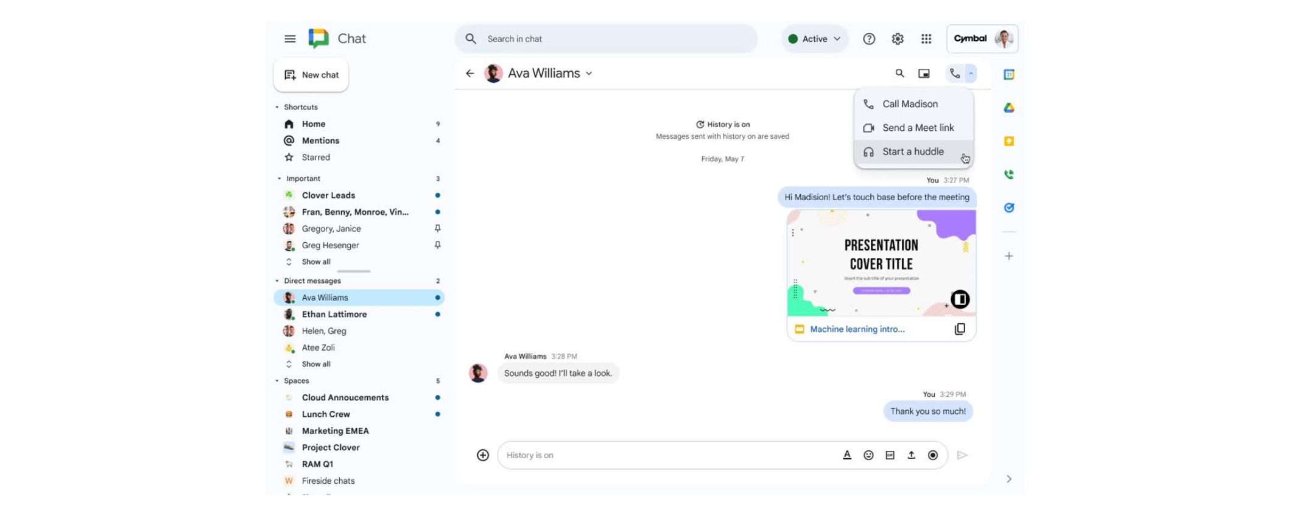Choose Start a huddle

[x=913, y=152]
